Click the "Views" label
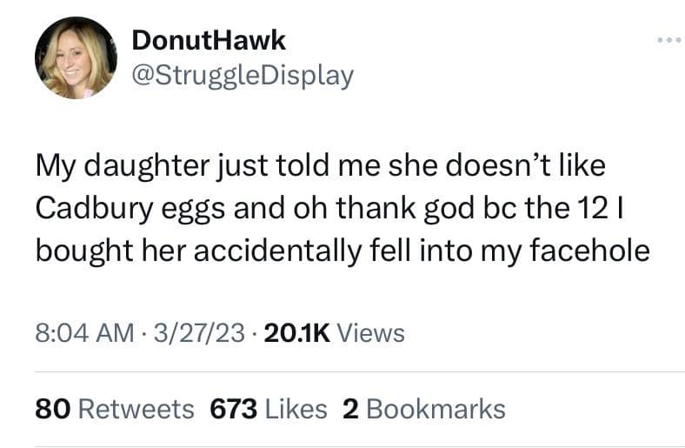This screenshot has height=448, width=685. point(370,332)
